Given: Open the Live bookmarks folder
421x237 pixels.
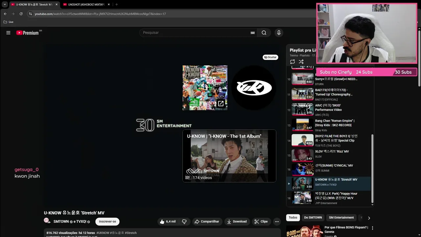Looking at the screenshot, I should point(9,22).
